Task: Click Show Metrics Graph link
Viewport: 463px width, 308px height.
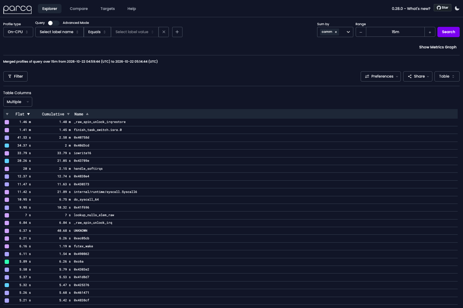Action: tap(438, 47)
